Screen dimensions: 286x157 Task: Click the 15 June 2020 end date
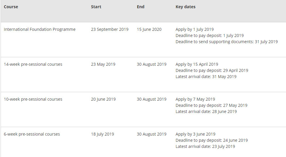coord(149,29)
